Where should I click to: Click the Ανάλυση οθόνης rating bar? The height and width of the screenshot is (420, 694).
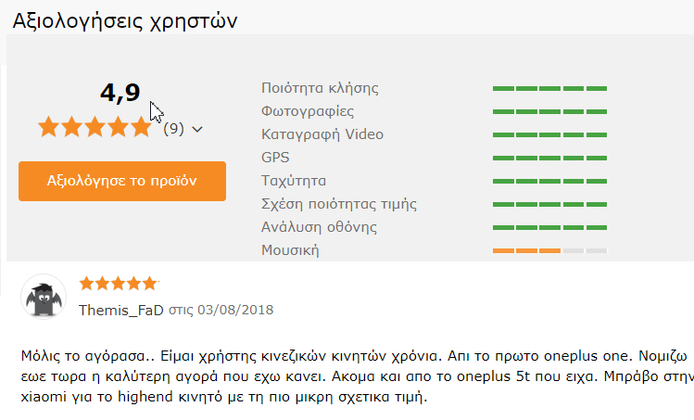tap(549, 227)
